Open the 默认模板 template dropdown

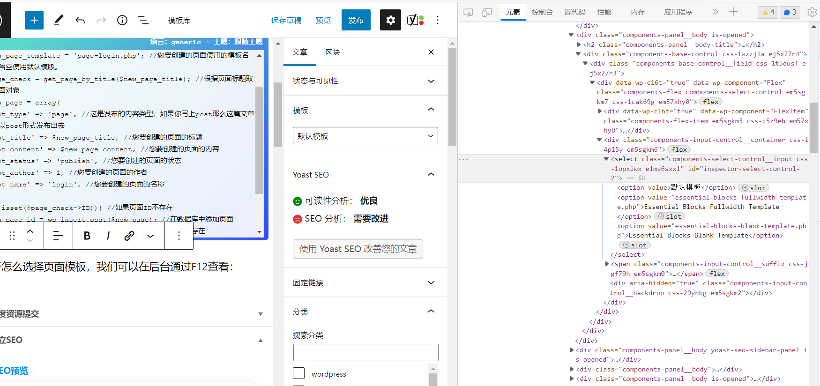click(365, 136)
